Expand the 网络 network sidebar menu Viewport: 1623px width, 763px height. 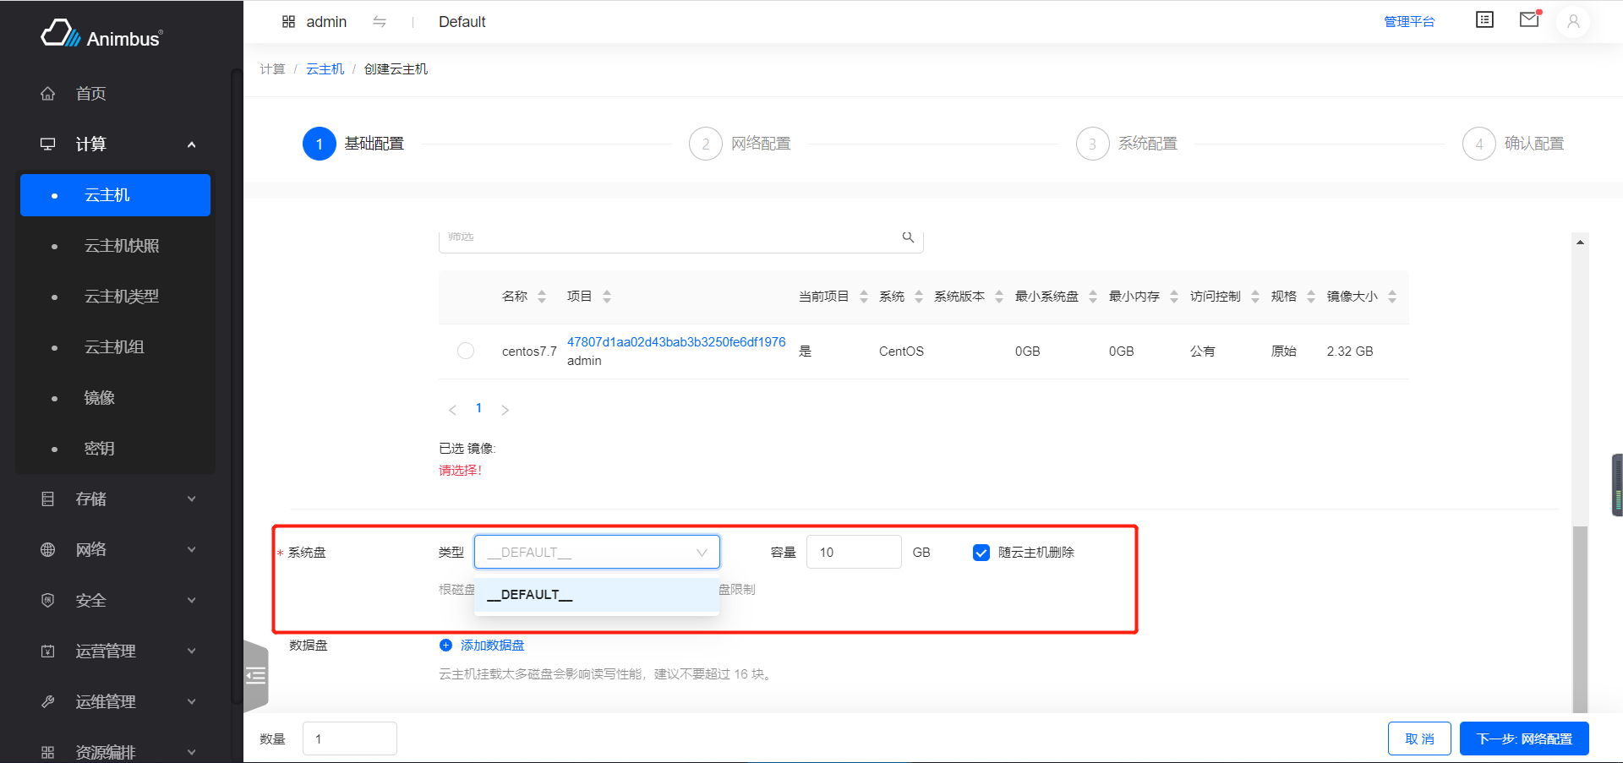click(x=118, y=550)
